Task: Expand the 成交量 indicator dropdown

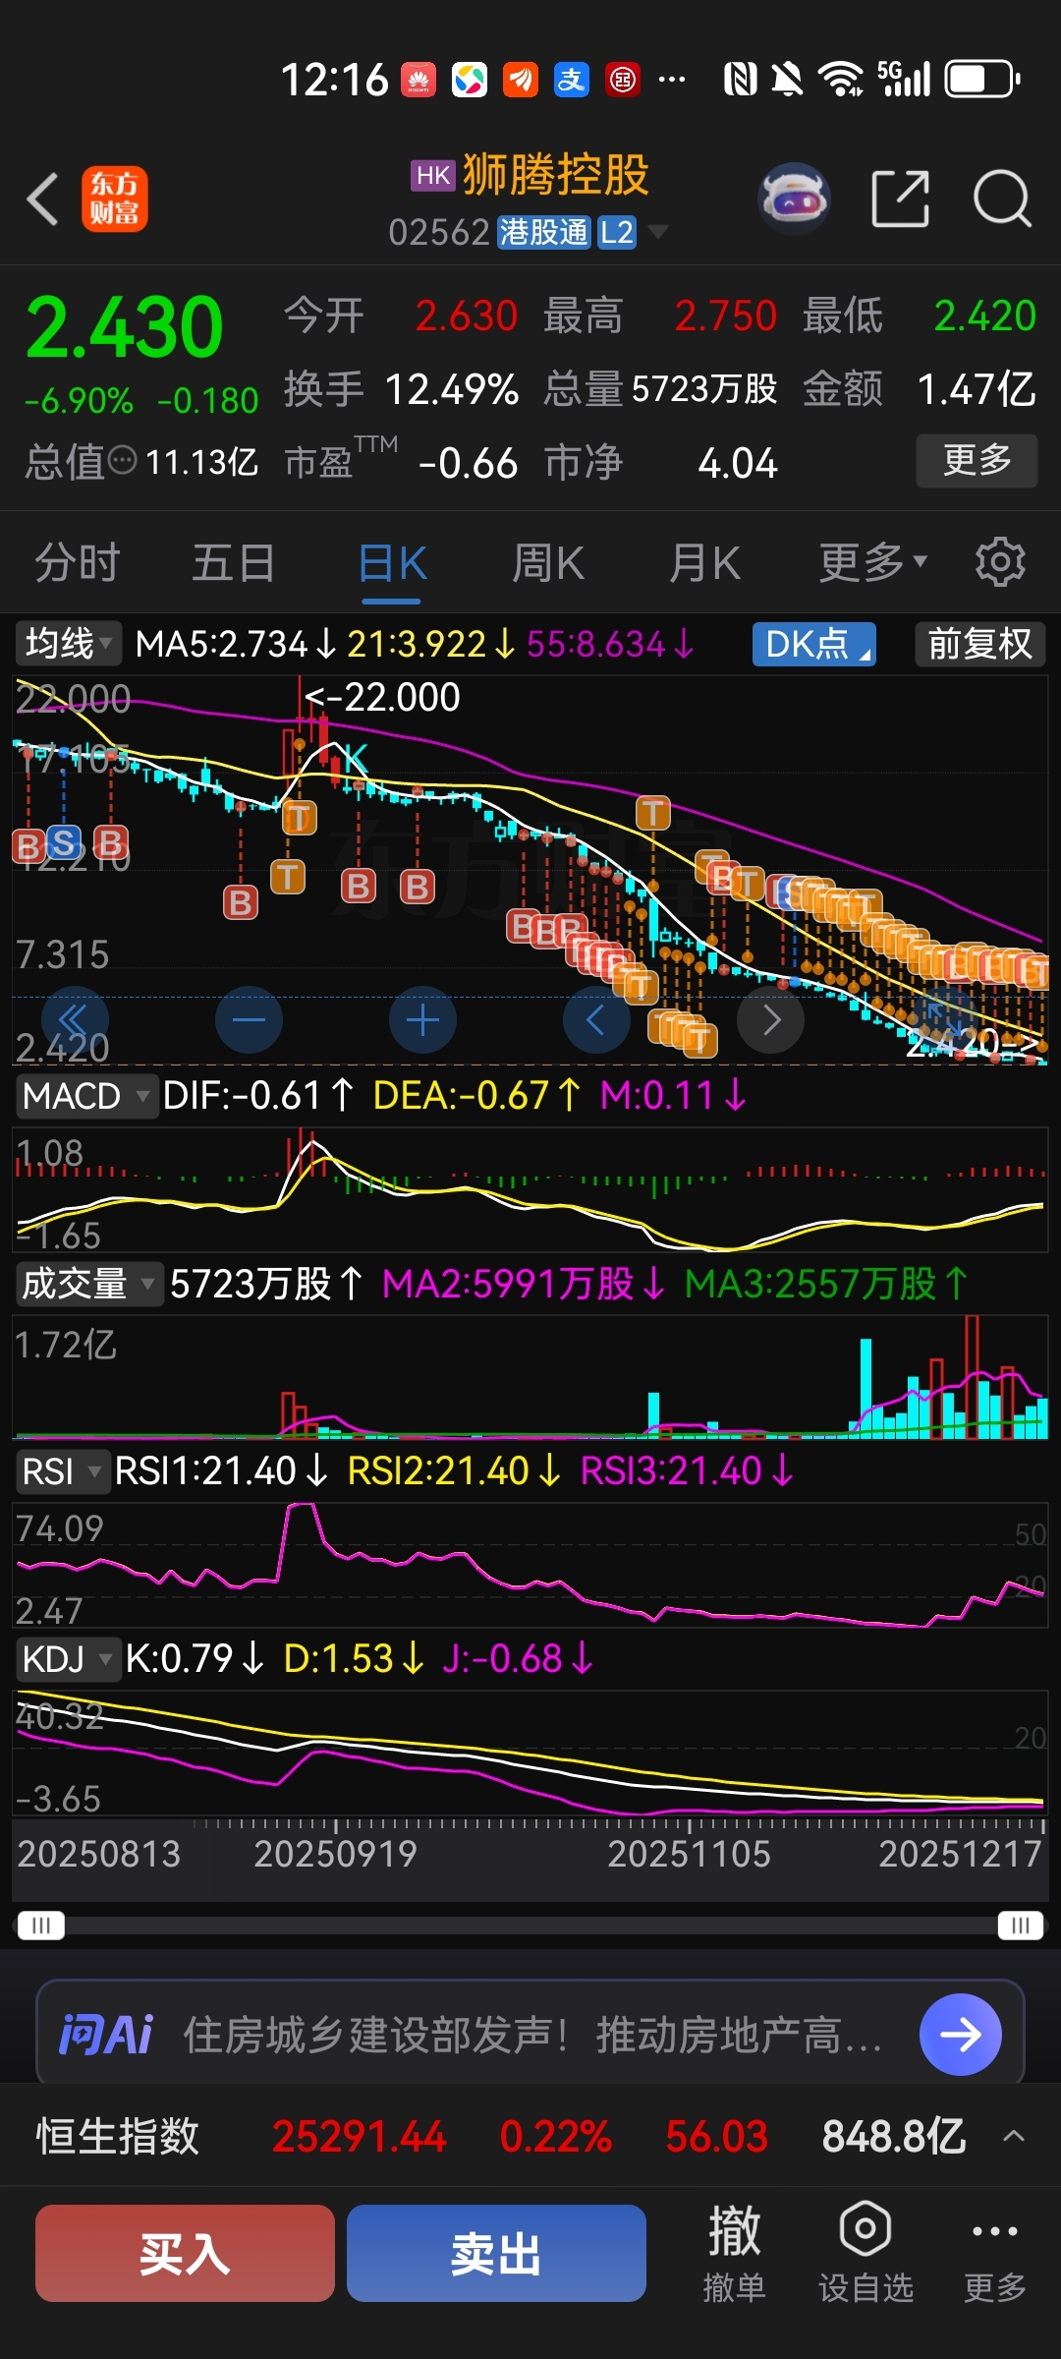Action: (x=89, y=1284)
